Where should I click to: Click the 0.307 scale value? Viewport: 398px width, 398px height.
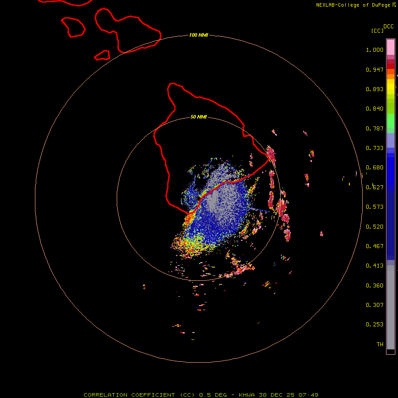[x=375, y=305]
